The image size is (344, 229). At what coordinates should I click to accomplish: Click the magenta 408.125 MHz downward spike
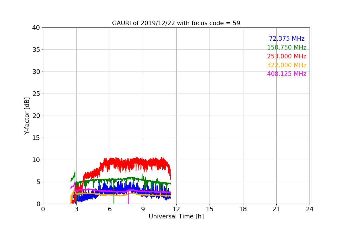coord(128,198)
